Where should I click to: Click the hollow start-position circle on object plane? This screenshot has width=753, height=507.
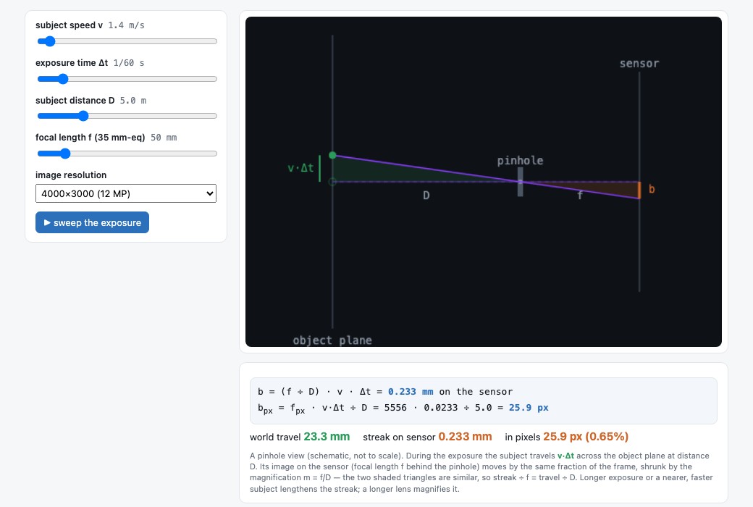click(332, 182)
